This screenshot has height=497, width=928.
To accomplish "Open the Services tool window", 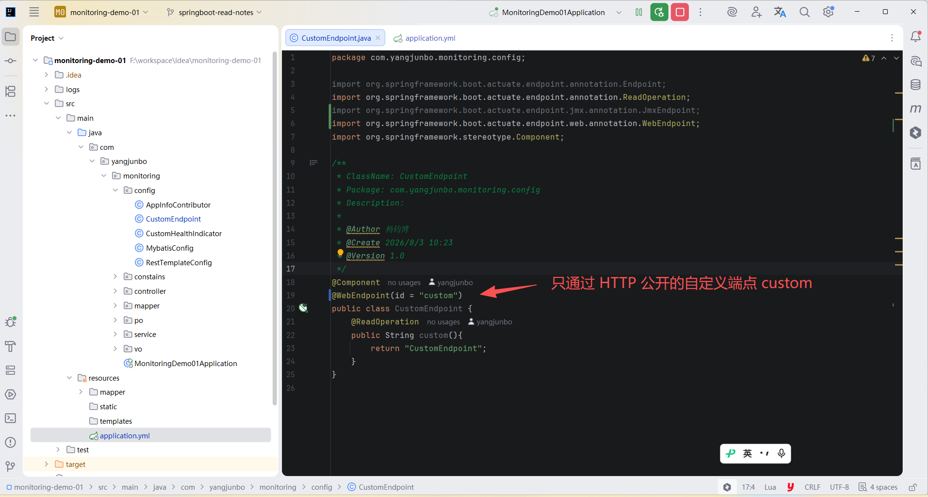I will coord(10,370).
